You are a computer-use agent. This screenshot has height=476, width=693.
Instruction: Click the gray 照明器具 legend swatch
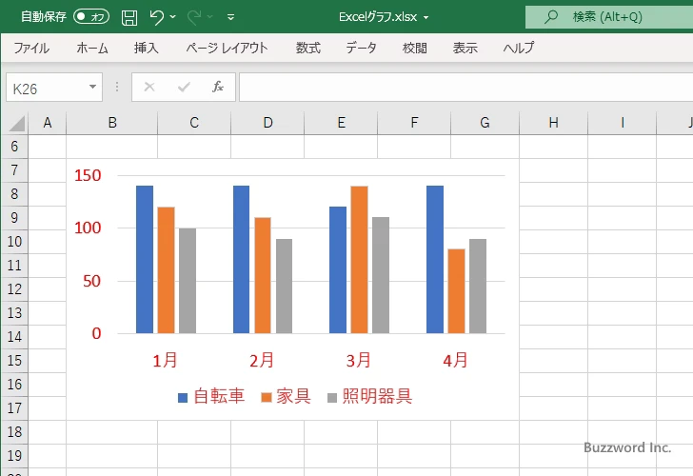[332, 398]
